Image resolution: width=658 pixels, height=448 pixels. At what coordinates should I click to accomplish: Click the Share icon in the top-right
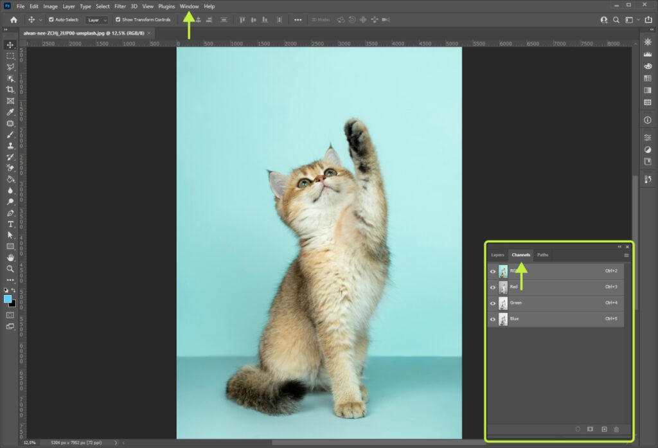[x=648, y=20]
